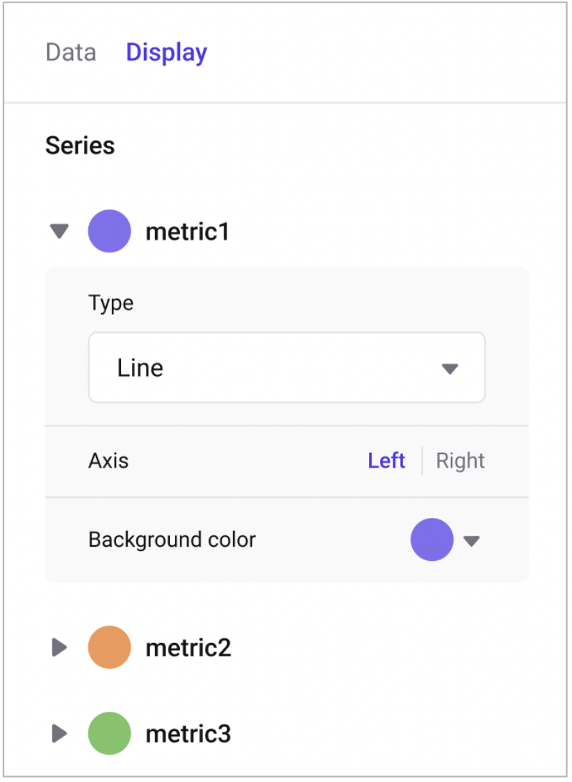Click the purple circle beside metric1
The width and height of the screenshot is (572, 782).
109,231
